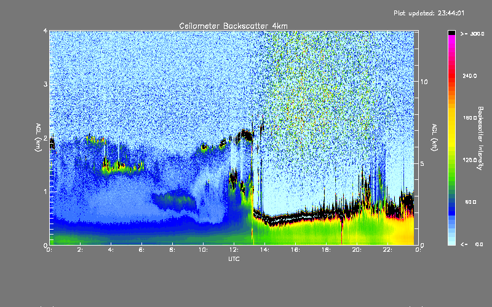Click the "AGL (kft)" axis label
The width and height of the screenshot is (492, 307).
tap(434, 138)
